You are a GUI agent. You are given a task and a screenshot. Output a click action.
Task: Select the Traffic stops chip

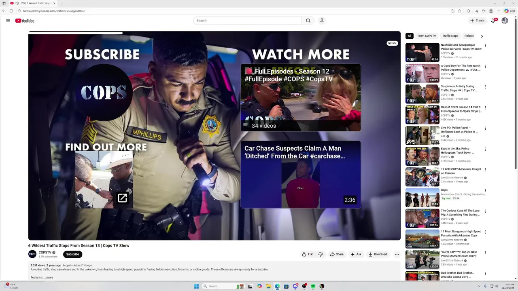[x=450, y=36]
